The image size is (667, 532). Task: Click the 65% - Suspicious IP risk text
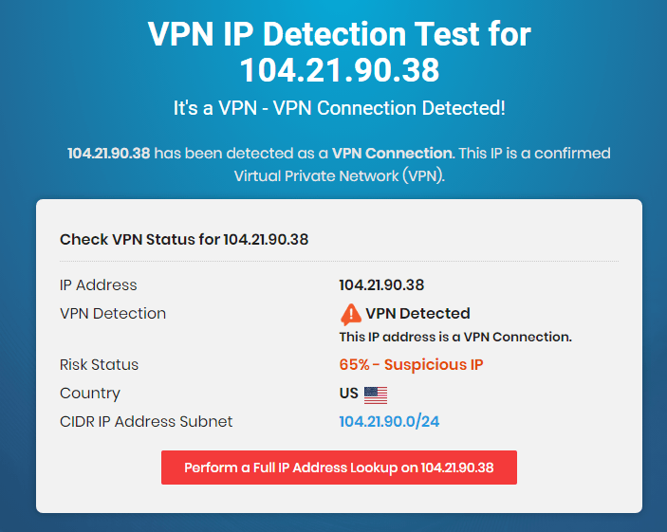tap(411, 364)
